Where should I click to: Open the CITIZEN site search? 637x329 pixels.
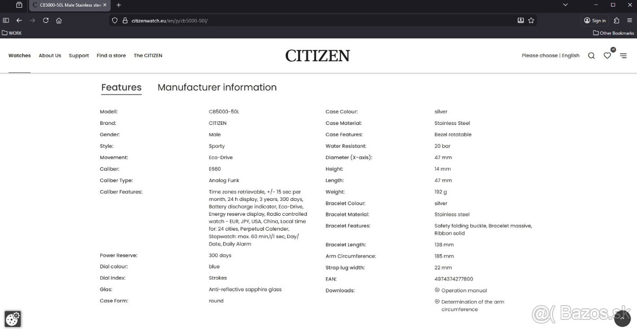[x=591, y=55]
